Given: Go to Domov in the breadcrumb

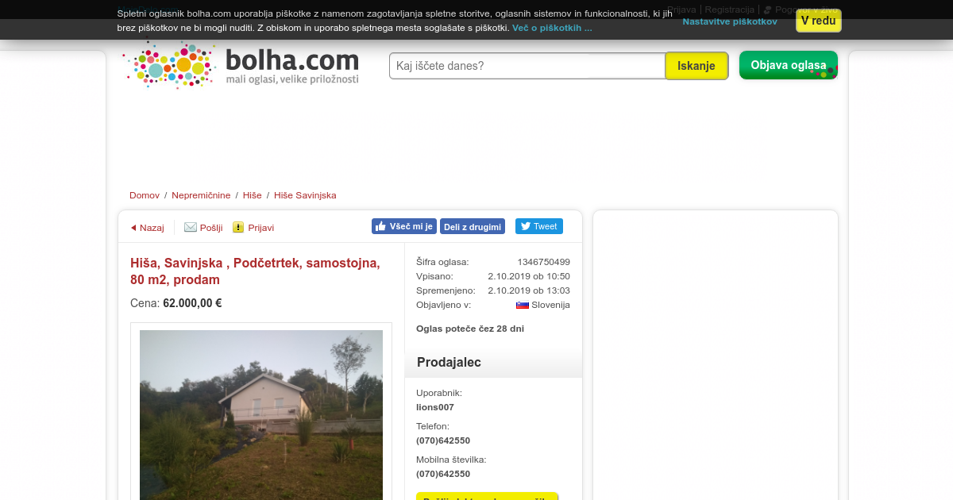Looking at the screenshot, I should (x=145, y=195).
